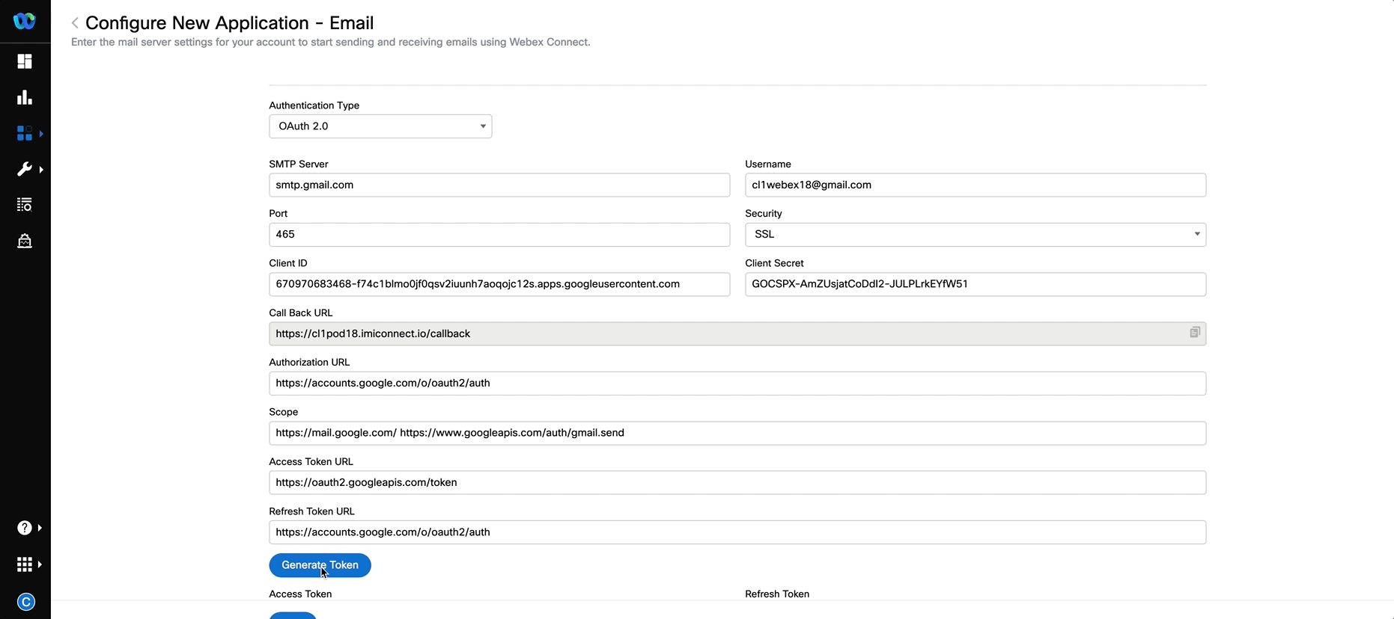This screenshot has height=619, width=1394.
Task: Click into the Client ID field
Action: [x=499, y=284]
